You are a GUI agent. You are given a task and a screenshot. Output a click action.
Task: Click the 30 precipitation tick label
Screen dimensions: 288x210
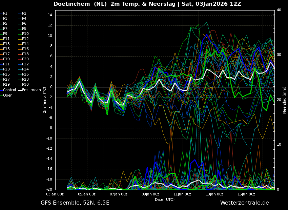click(x=279, y=55)
